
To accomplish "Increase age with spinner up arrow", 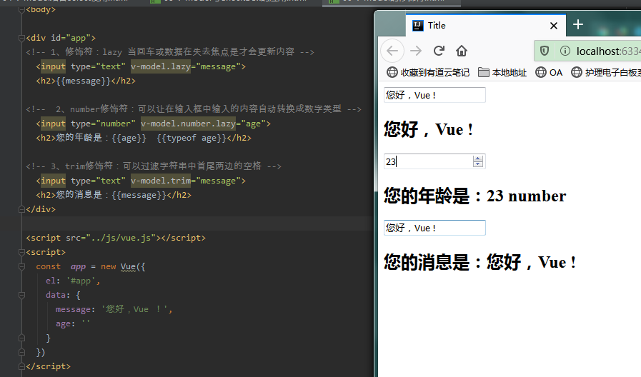I will (x=477, y=159).
